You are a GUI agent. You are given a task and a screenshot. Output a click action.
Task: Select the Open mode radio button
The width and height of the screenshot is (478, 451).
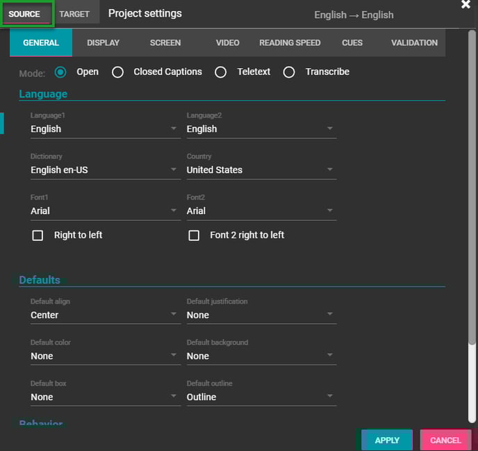point(60,72)
